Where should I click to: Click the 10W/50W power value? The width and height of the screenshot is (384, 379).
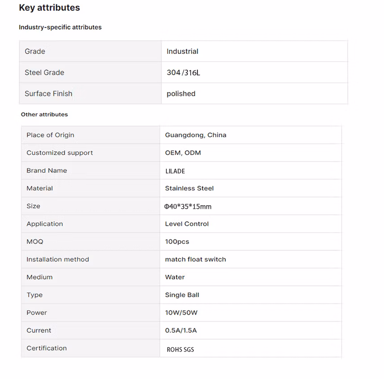(x=181, y=313)
